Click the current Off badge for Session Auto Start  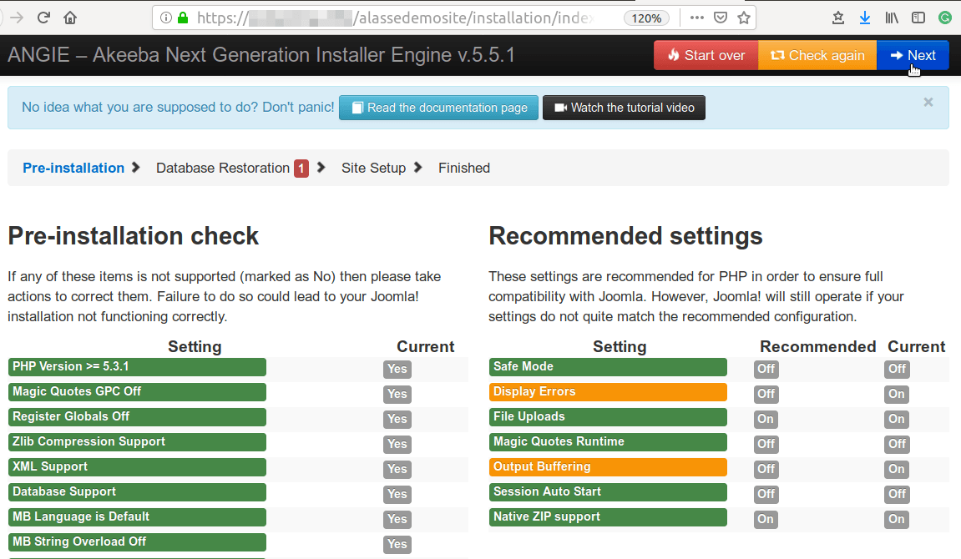click(x=897, y=495)
